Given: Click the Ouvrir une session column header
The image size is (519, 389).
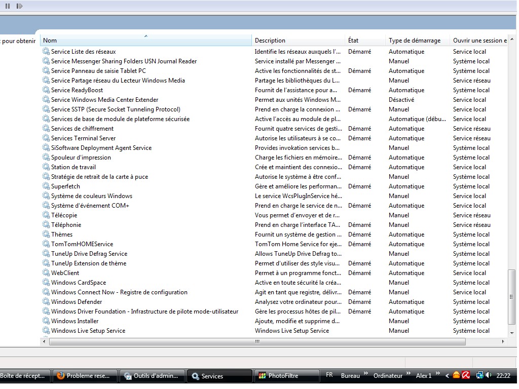Looking at the screenshot, I should [x=478, y=41].
